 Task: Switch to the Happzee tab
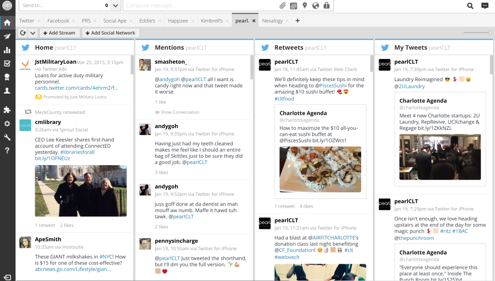pyautogui.click(x=178, y=21)
